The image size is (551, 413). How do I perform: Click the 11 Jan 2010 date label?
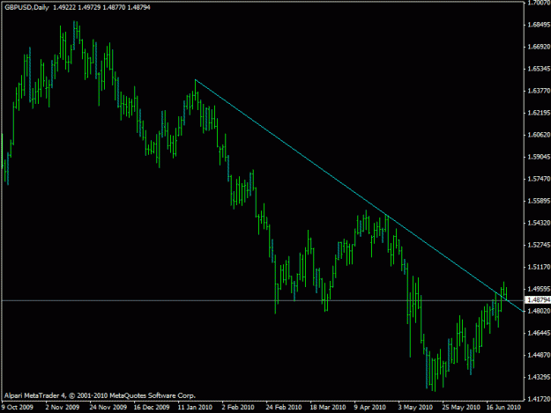pyautogui.click(x=195, y=408)
